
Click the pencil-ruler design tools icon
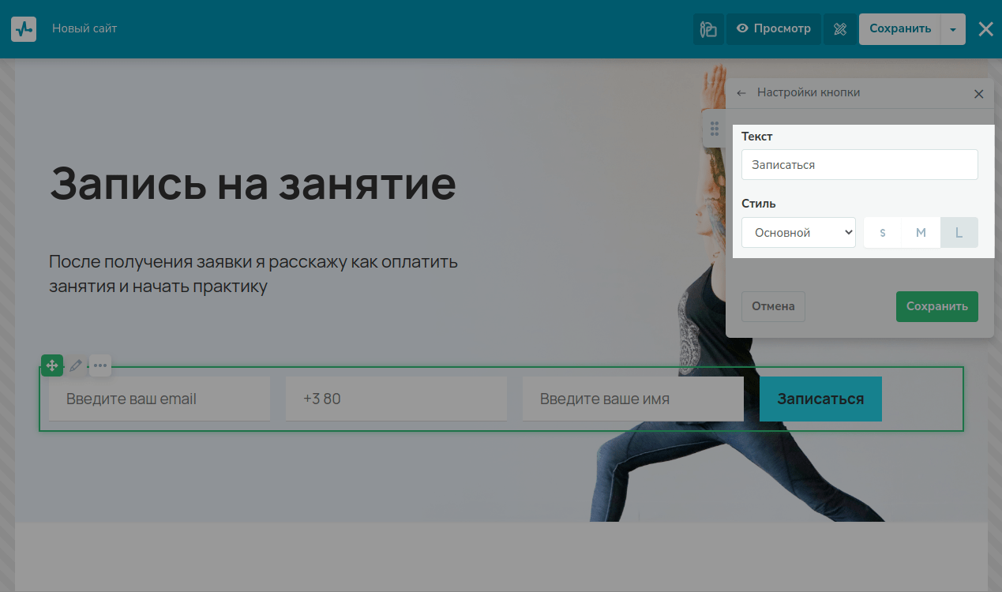[x=840, y=29]
